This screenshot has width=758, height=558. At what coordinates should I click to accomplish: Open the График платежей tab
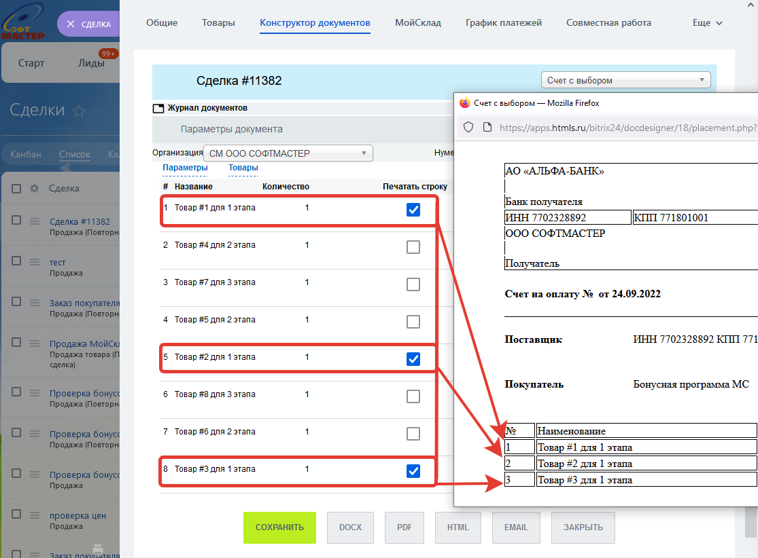pyautogui.click(x=503, y=23)
